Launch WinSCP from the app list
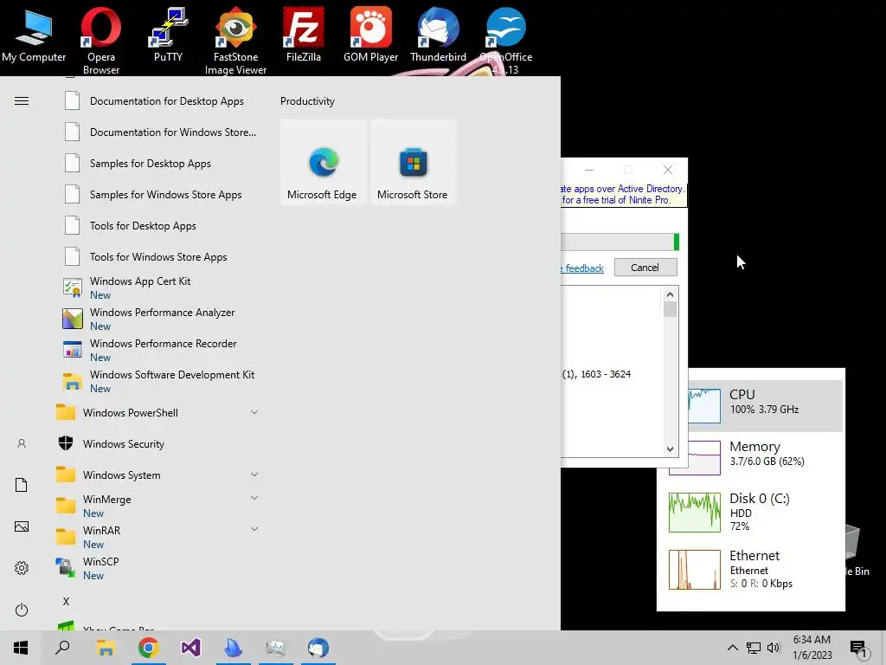 [158, 568]
